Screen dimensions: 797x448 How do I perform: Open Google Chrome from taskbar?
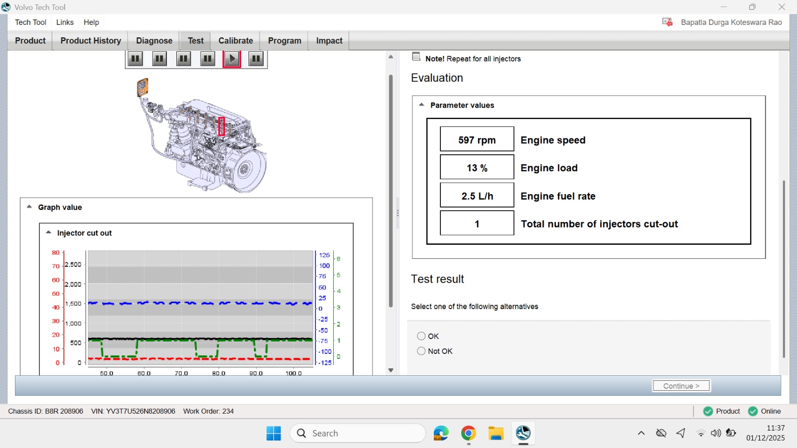pos(468,433)
